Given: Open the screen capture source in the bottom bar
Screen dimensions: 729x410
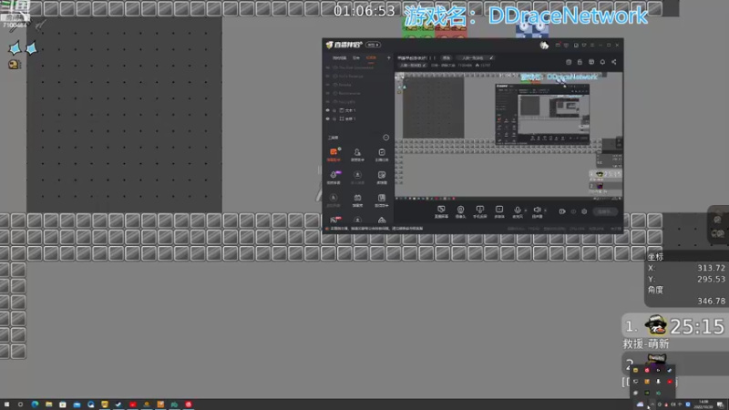Looking at the screenshot, I should coord(441,211).
